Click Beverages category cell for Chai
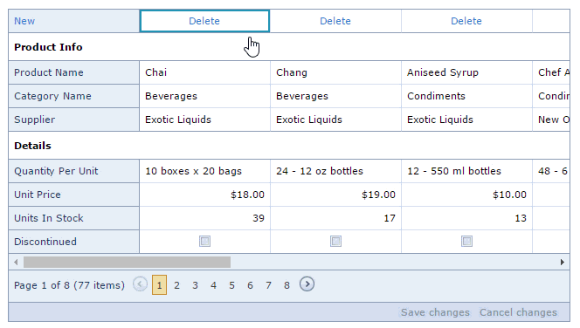580x328 pixels. tap(204, 96)
